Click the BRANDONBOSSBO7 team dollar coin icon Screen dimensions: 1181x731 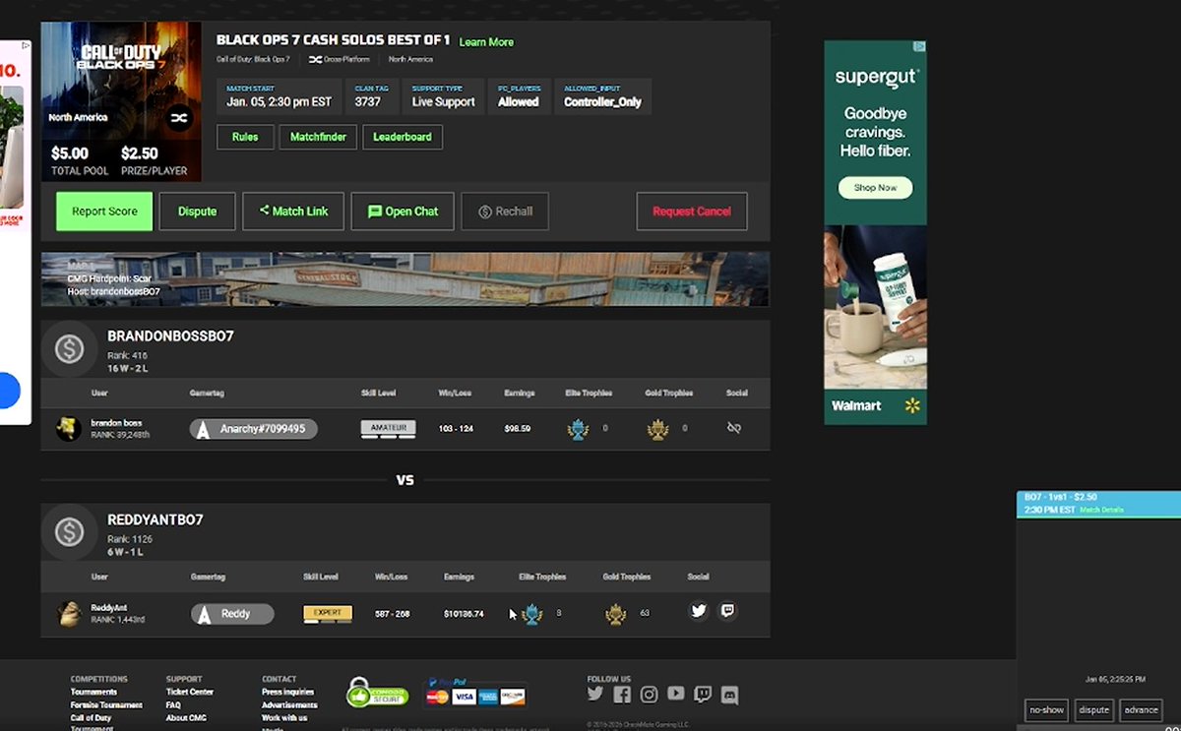pyautogui.click(x=69, y=349)
